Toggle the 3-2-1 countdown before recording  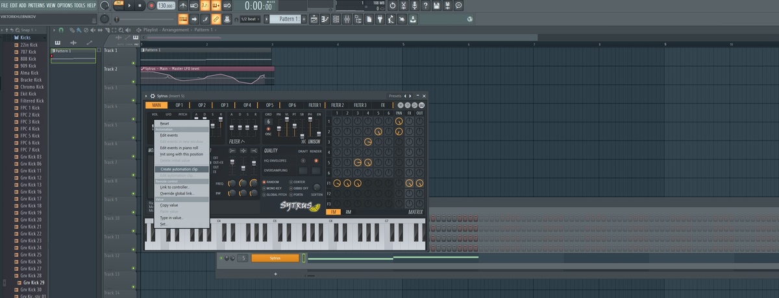click(x=204, y=5)
